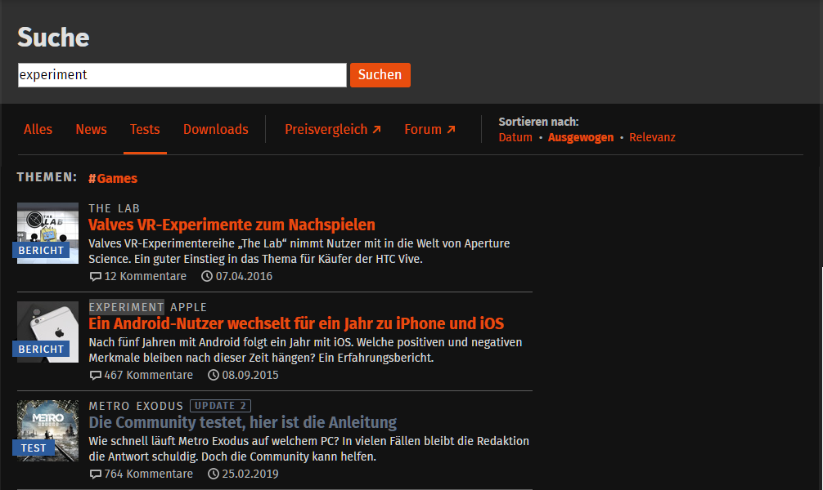Click the arrow icon next to Forum
The width and height of the screenshot is (823, 490).
point(451,130)
